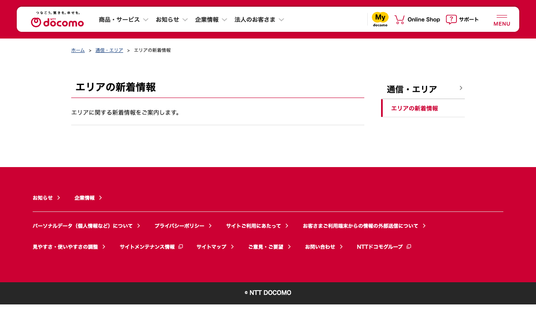Screen dimensions: 536x335
Task: Click the arrow icon after サイトご利用にあたって
Action: tap(287, 226)
